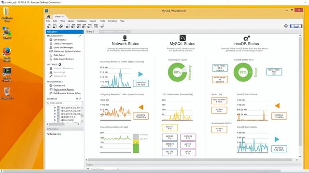Expand the second x$io_global_by_wai row
Image resolution: width=309 pixels, height=173 pixels.
pos(55,111)
